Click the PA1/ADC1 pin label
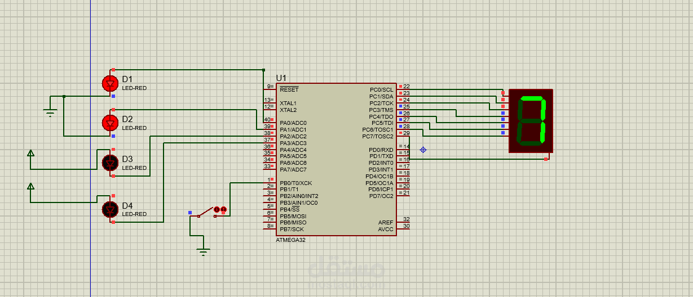Image resolution: width=693 pixels, height=297 pixels. (293, 130)
